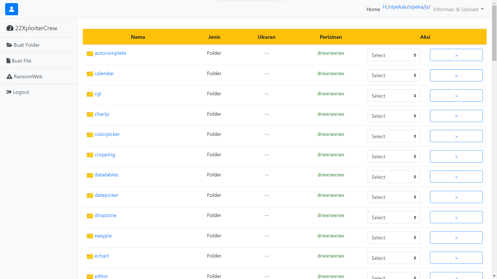
Task: Click the sipeka path link
Action: [416, 7]
